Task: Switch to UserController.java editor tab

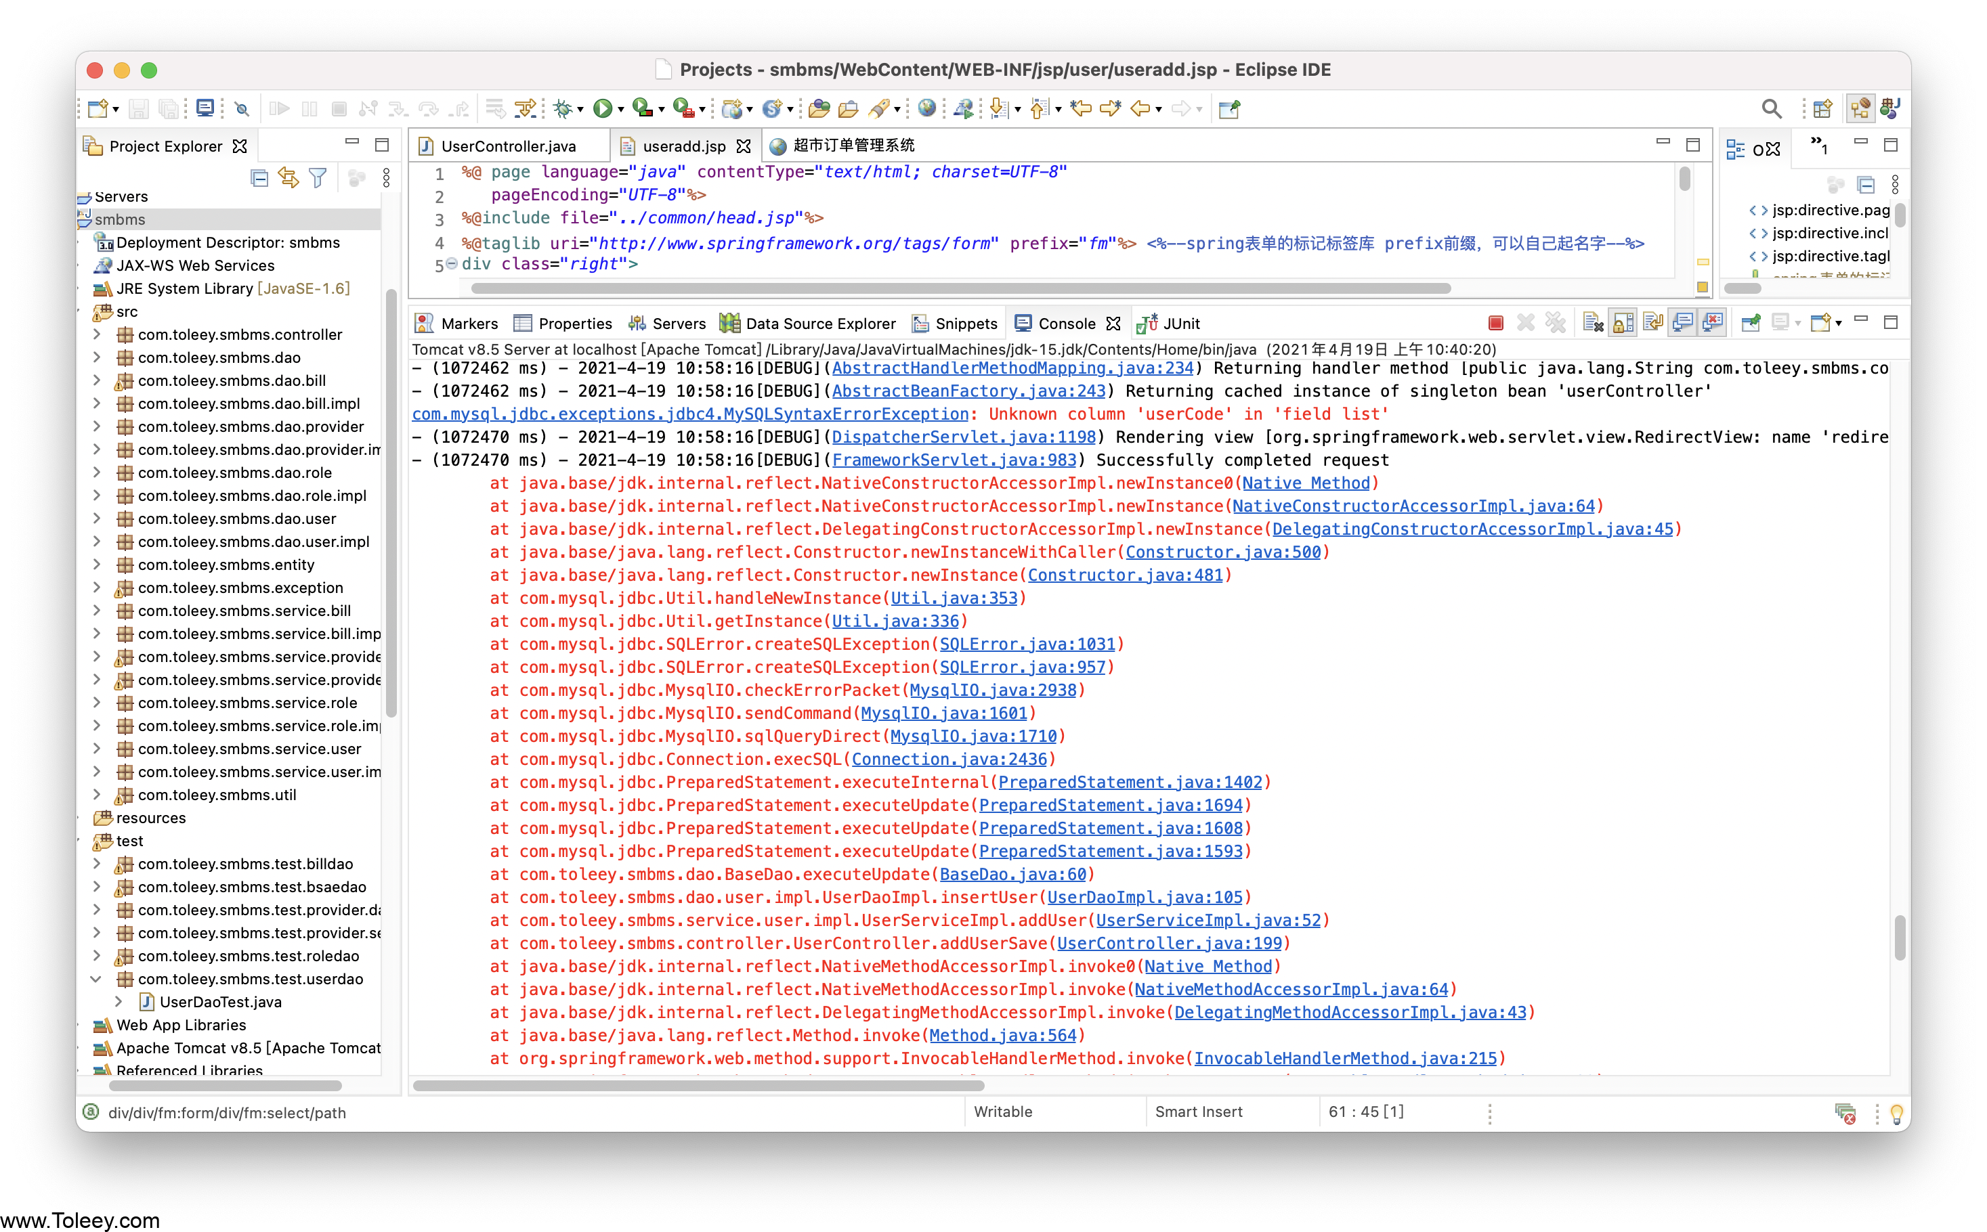Action: click(x=508, y=146)
